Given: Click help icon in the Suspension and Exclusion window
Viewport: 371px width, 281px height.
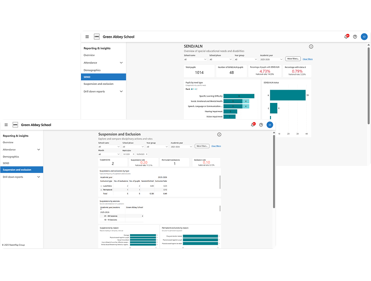Looking at the screenshot, I should click(261, 125).
